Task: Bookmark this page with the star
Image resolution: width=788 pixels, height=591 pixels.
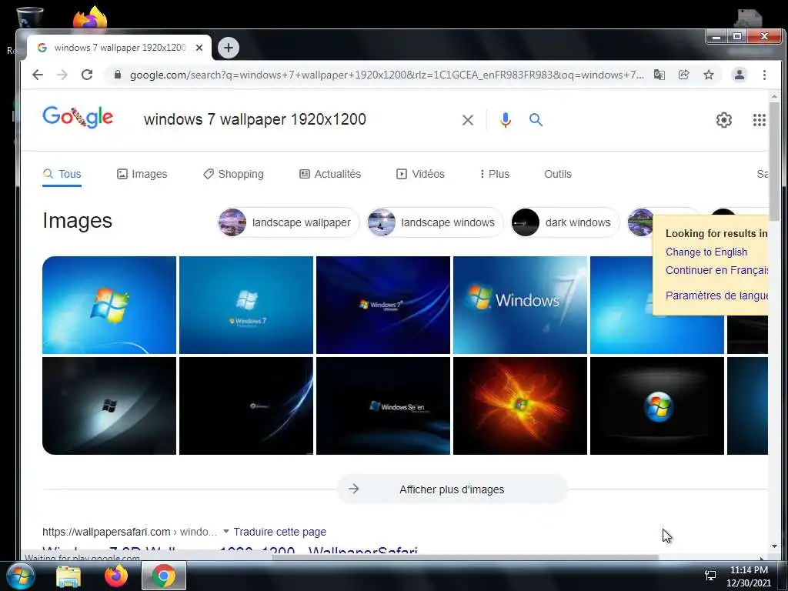Action: coord(709,75)
